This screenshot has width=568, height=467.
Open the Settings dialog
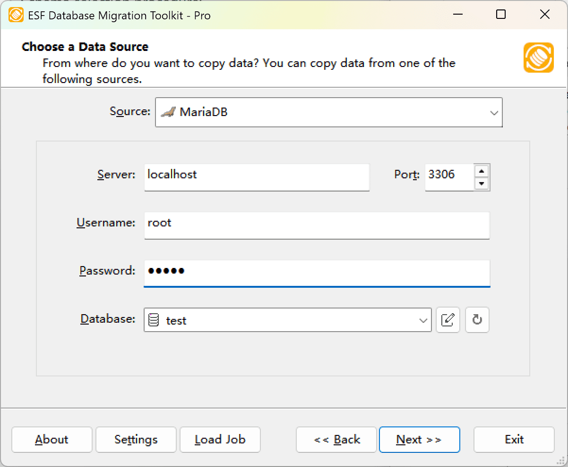136,439
